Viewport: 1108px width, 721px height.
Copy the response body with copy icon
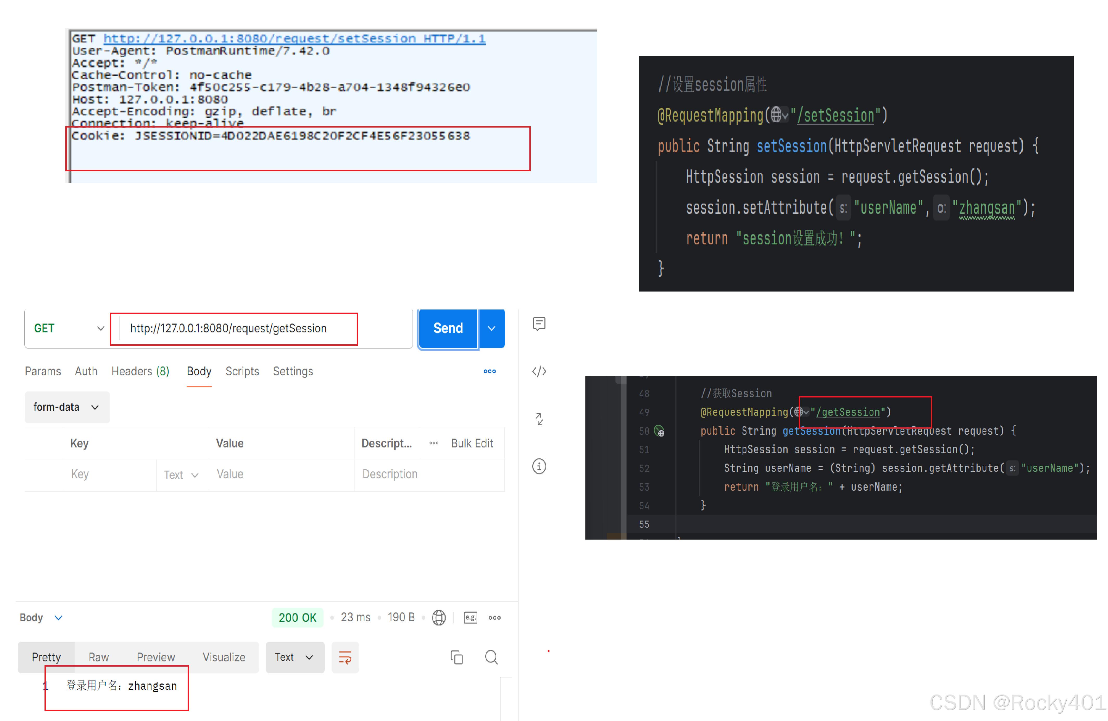pyautogui.click(x=457, y=657)
